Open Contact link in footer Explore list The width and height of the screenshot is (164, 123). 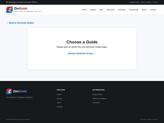click(x=60, y=107)
